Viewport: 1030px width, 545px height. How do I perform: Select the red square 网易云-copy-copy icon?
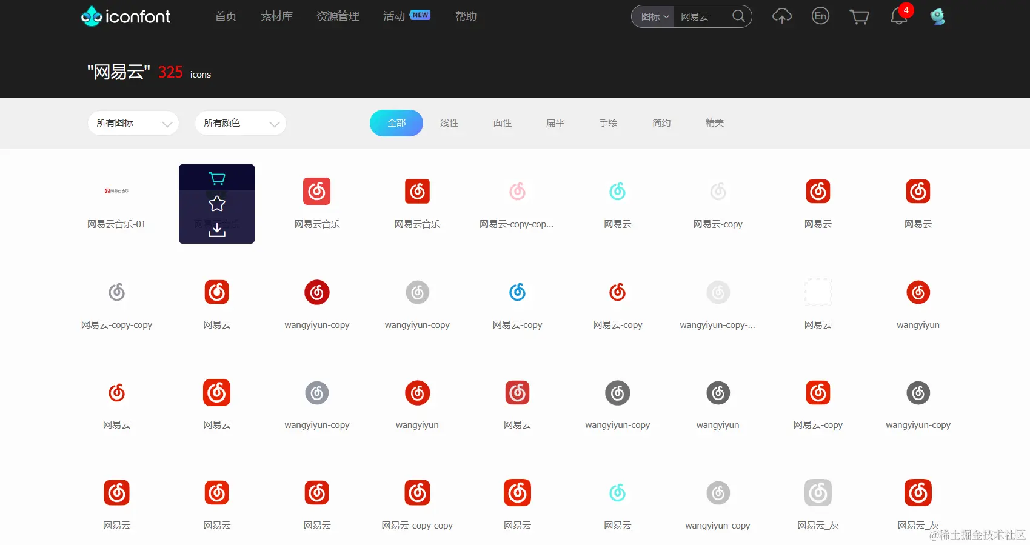(417, 493)
